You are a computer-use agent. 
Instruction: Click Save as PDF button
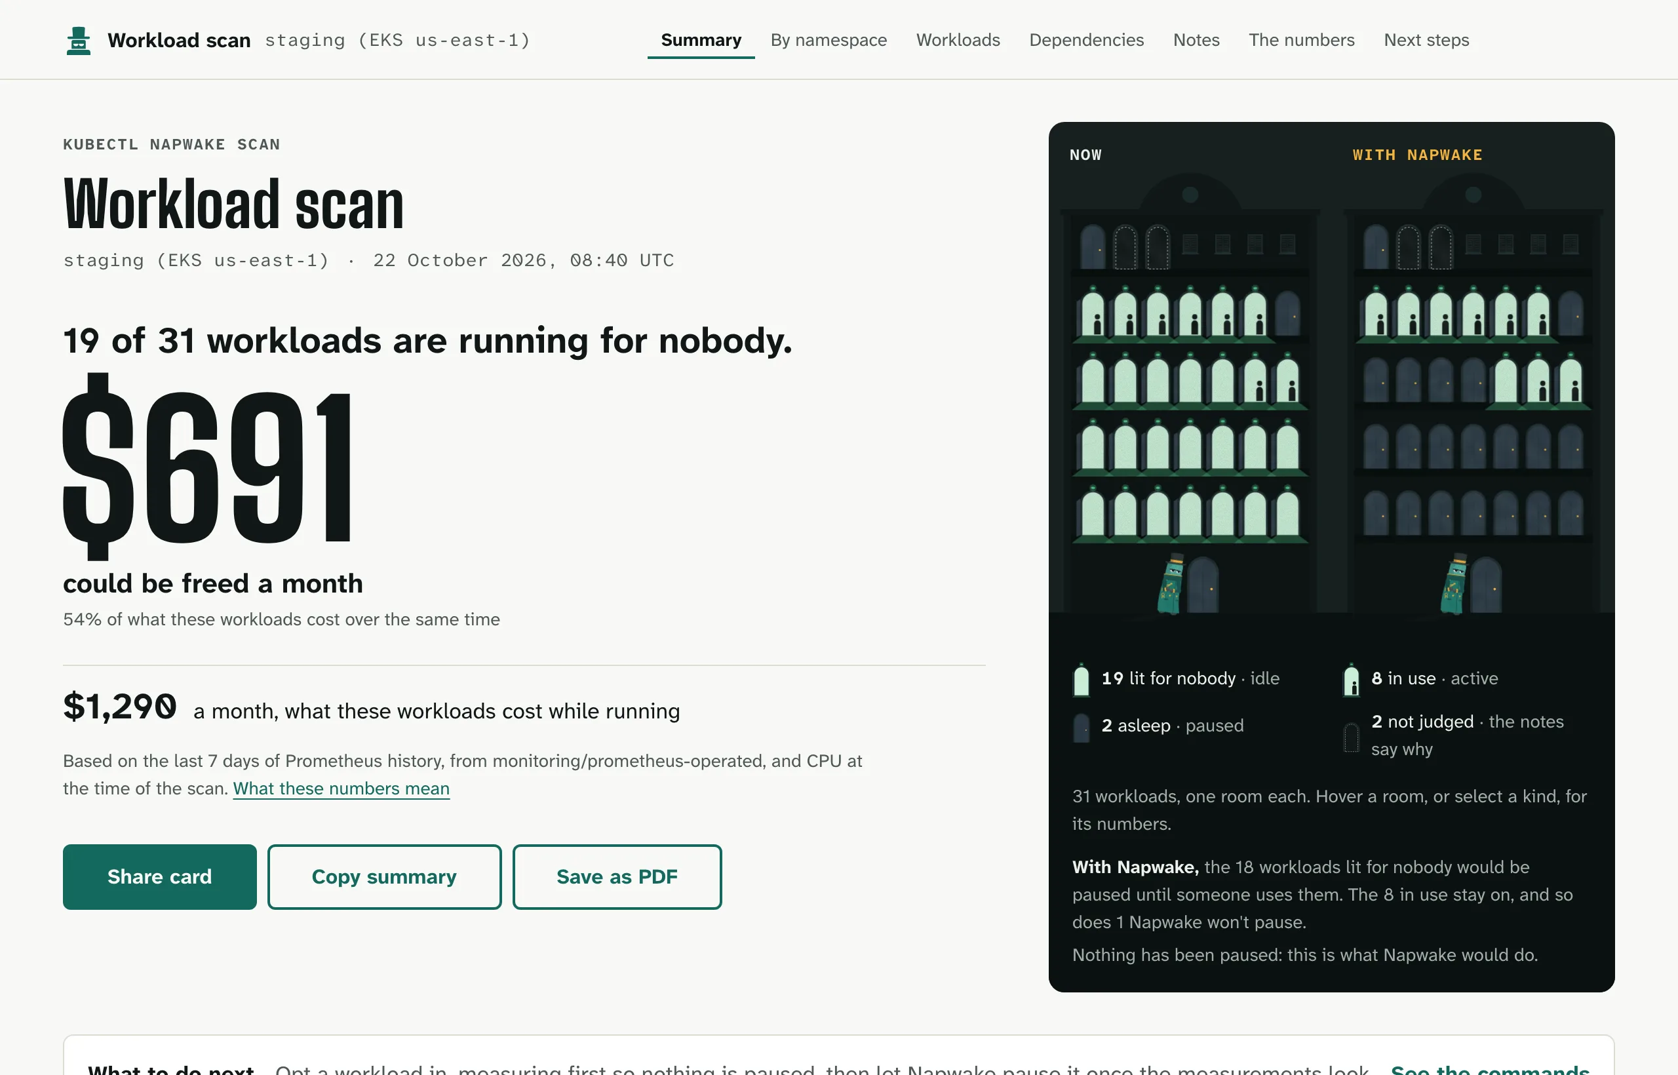pyautogui.click(x=616, y=877)
